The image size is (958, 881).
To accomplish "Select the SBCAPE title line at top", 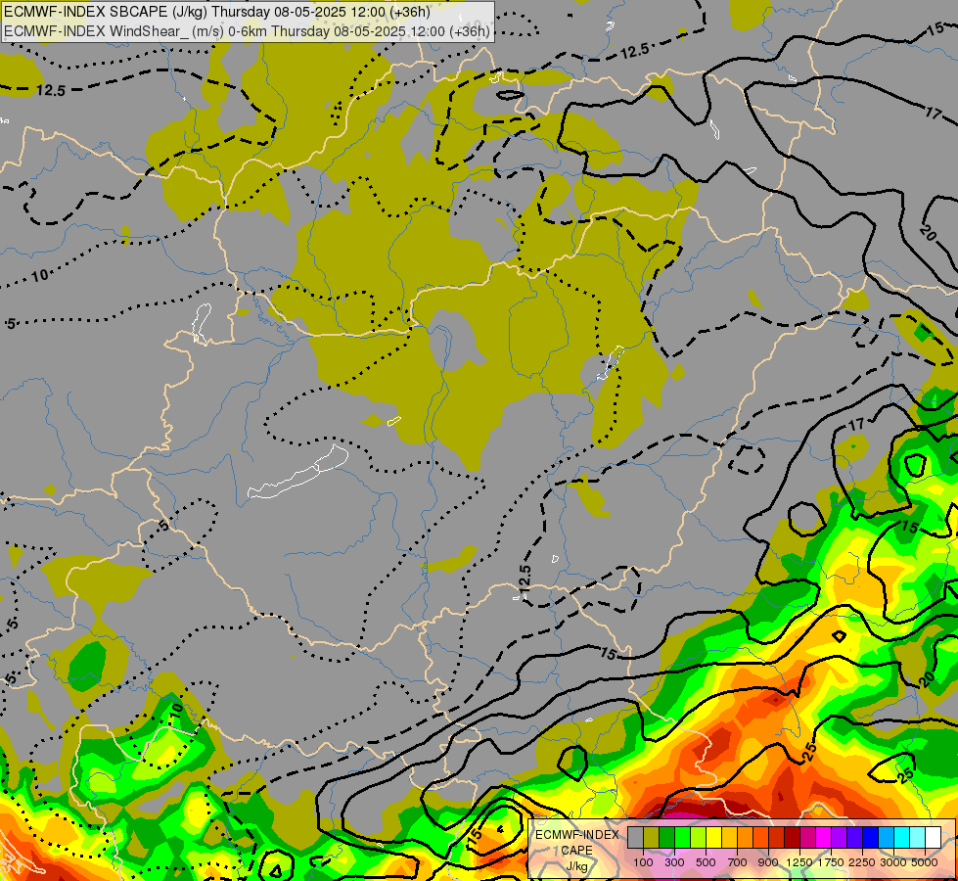I will (217, 12).
